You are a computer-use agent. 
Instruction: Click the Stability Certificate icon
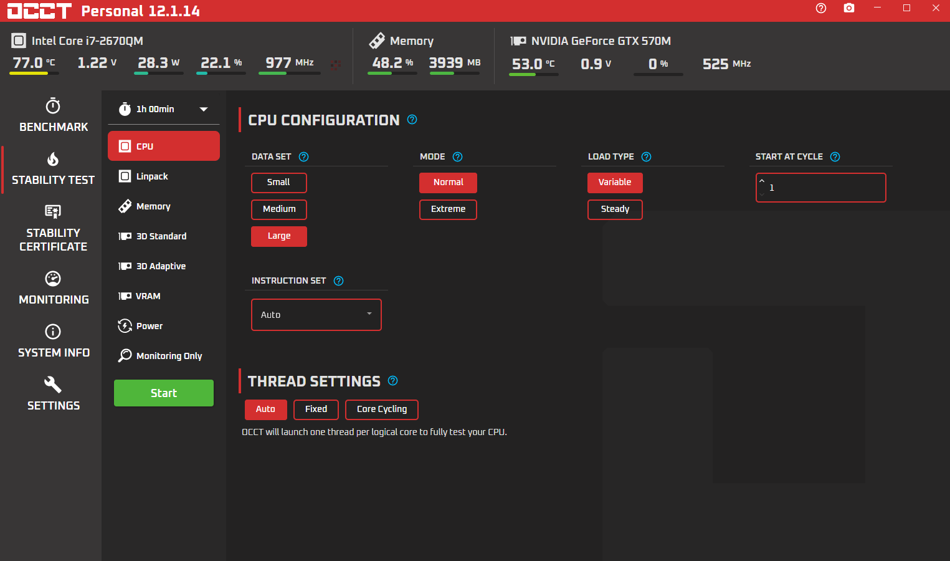click(x=53, y=211)
